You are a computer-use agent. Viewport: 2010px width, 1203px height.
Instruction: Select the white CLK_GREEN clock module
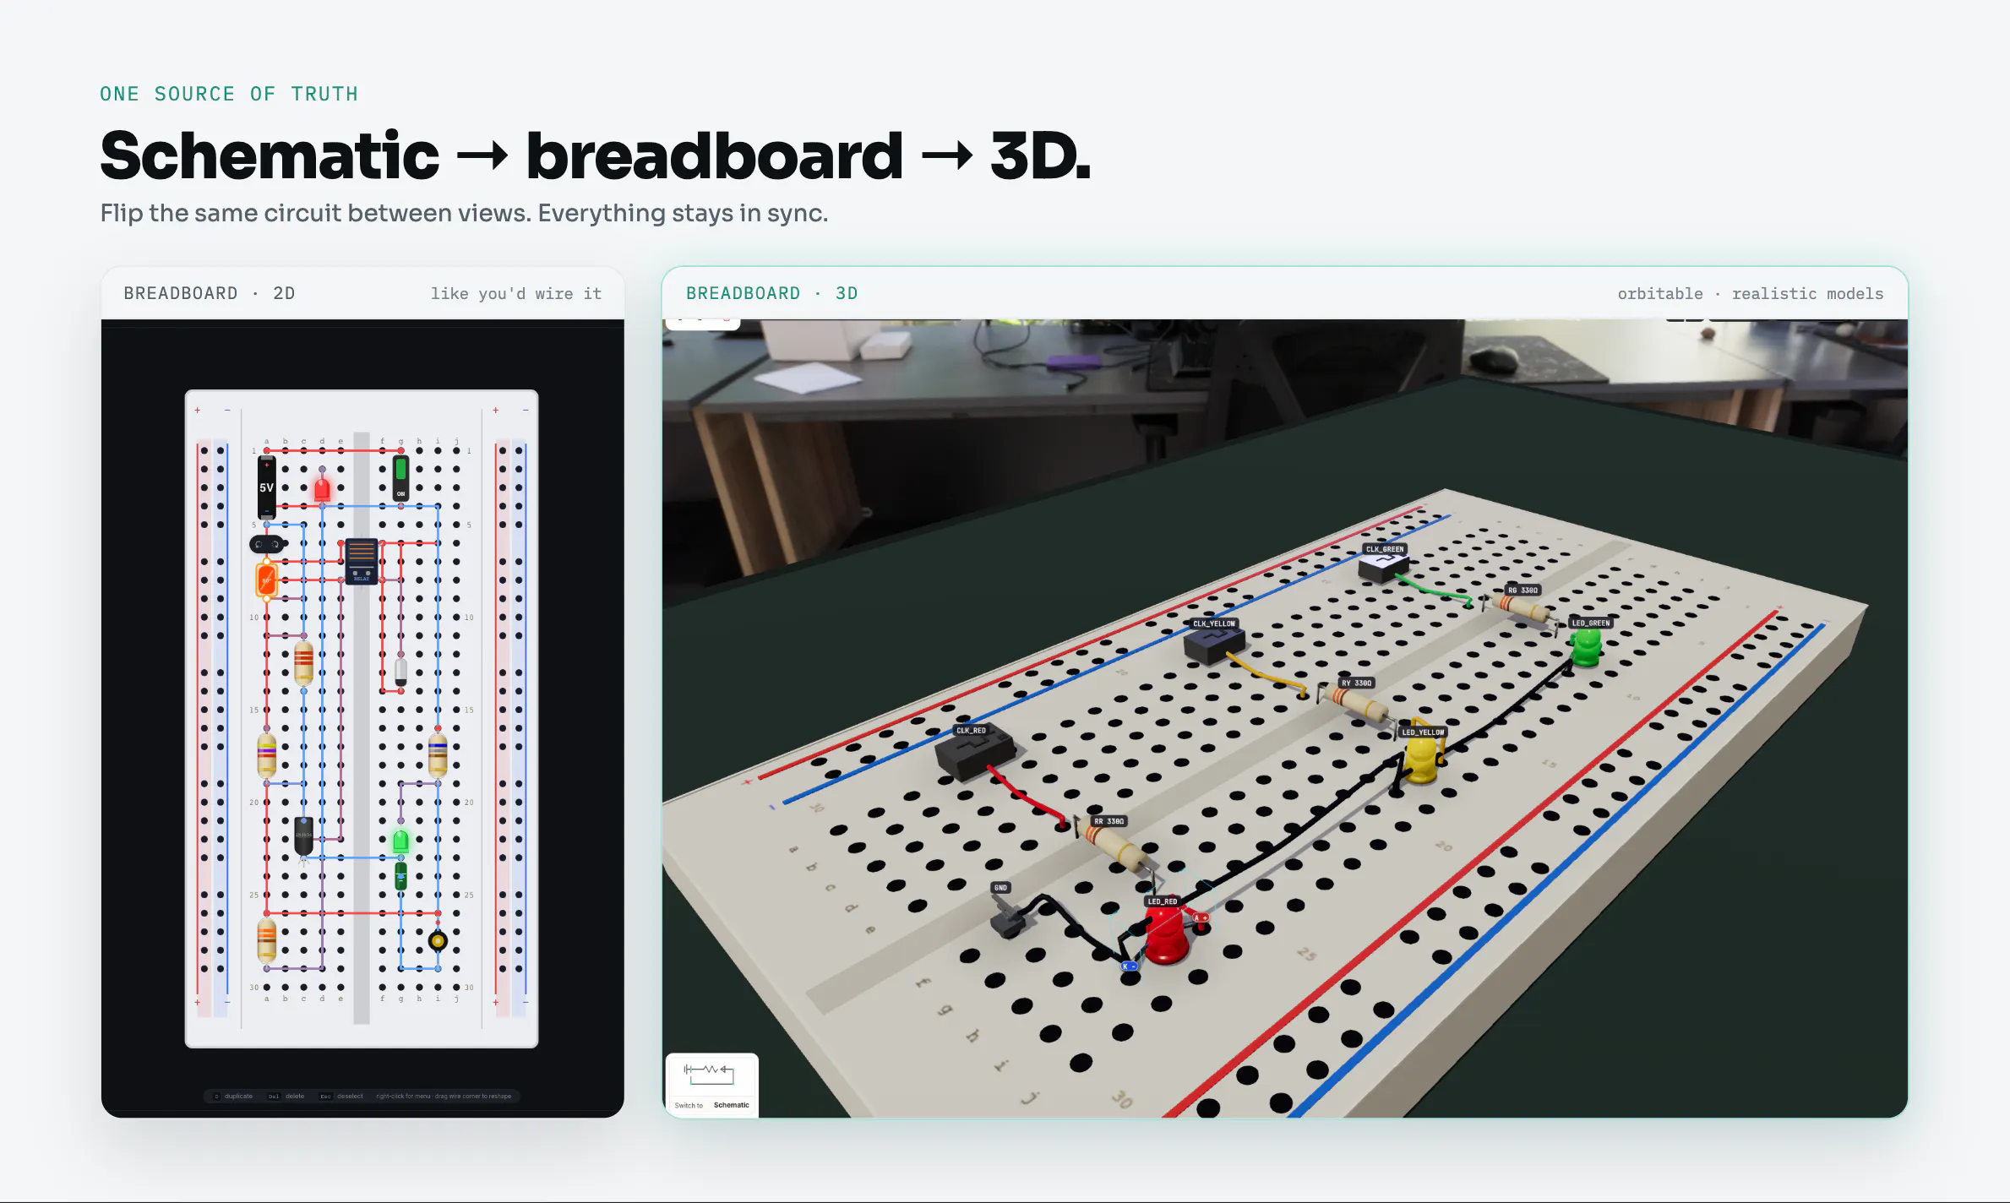click(1382, 567)
